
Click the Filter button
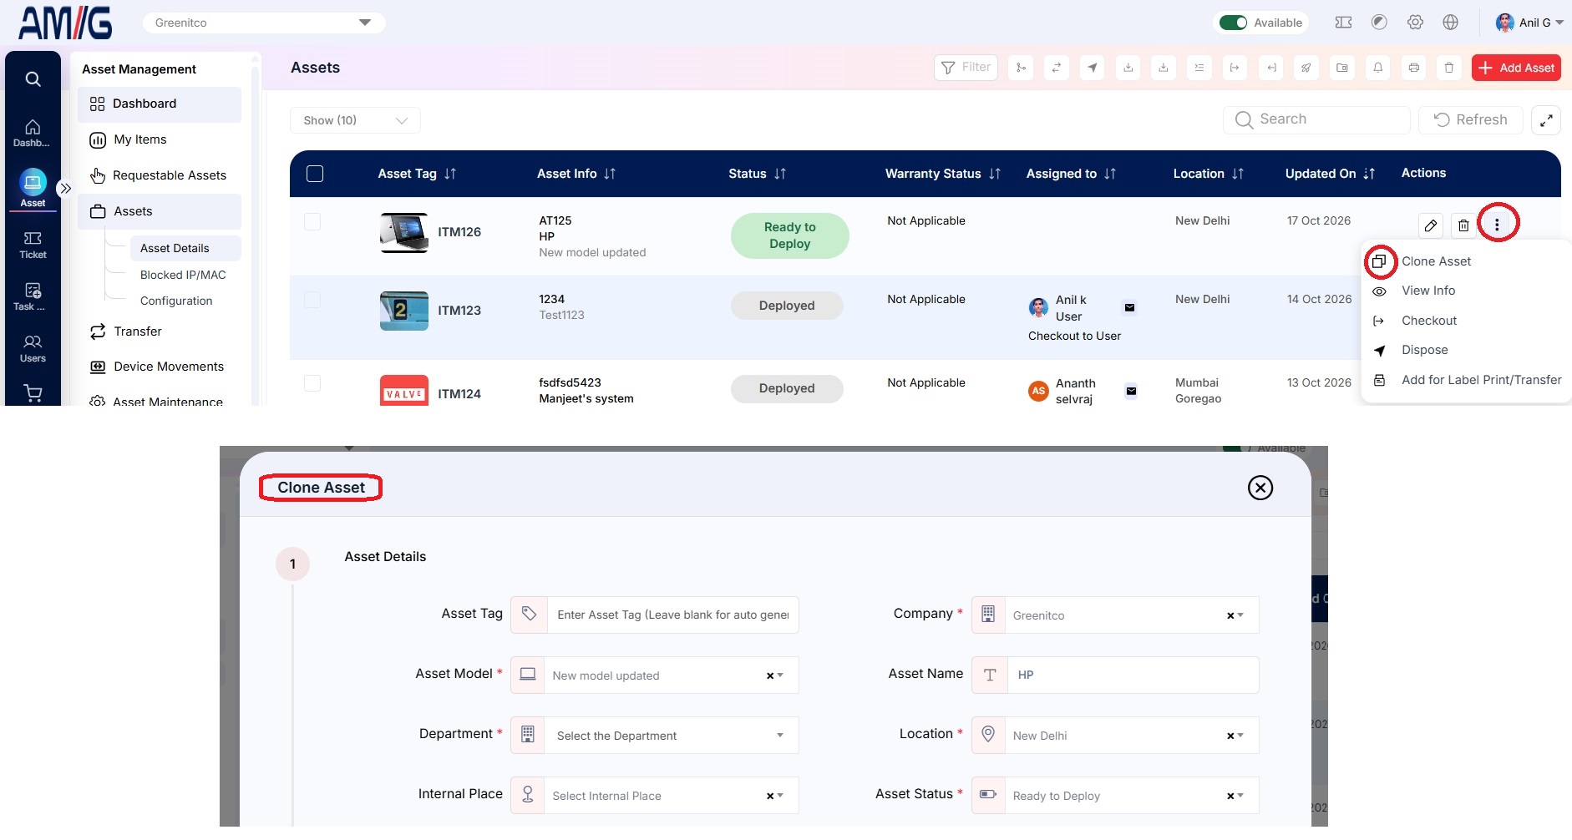click(x=966, y=68)
